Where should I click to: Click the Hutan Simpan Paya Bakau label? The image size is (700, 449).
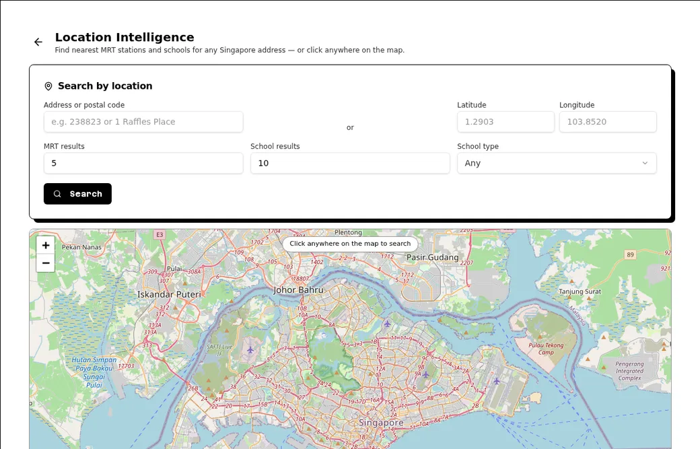(x=94, y=372)
